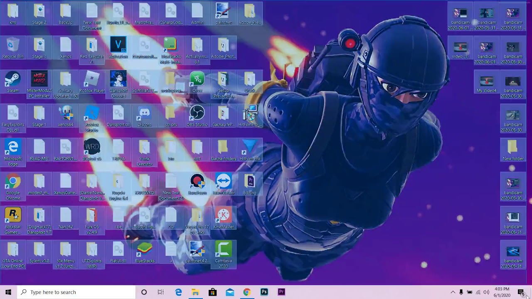Open microphone tray icon
This screenshot has height=299, width=532.
[461, 292]
